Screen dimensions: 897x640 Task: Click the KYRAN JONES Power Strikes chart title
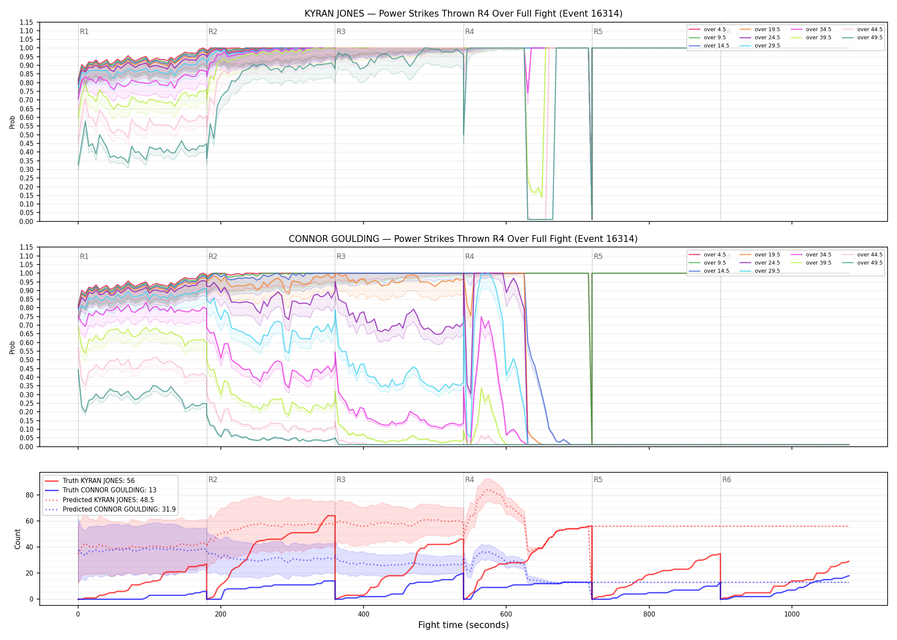pyautogui.click(x=463, y=14)
